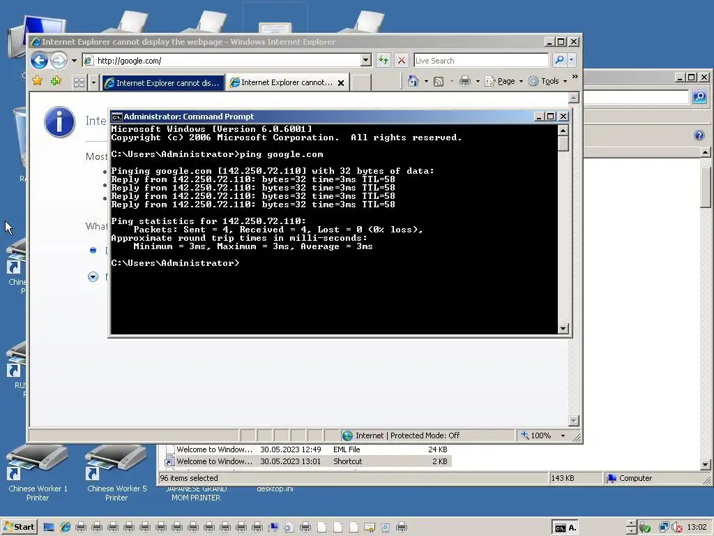
Task: Click search button in background Explorer window
Action: (x=699, y=96)
